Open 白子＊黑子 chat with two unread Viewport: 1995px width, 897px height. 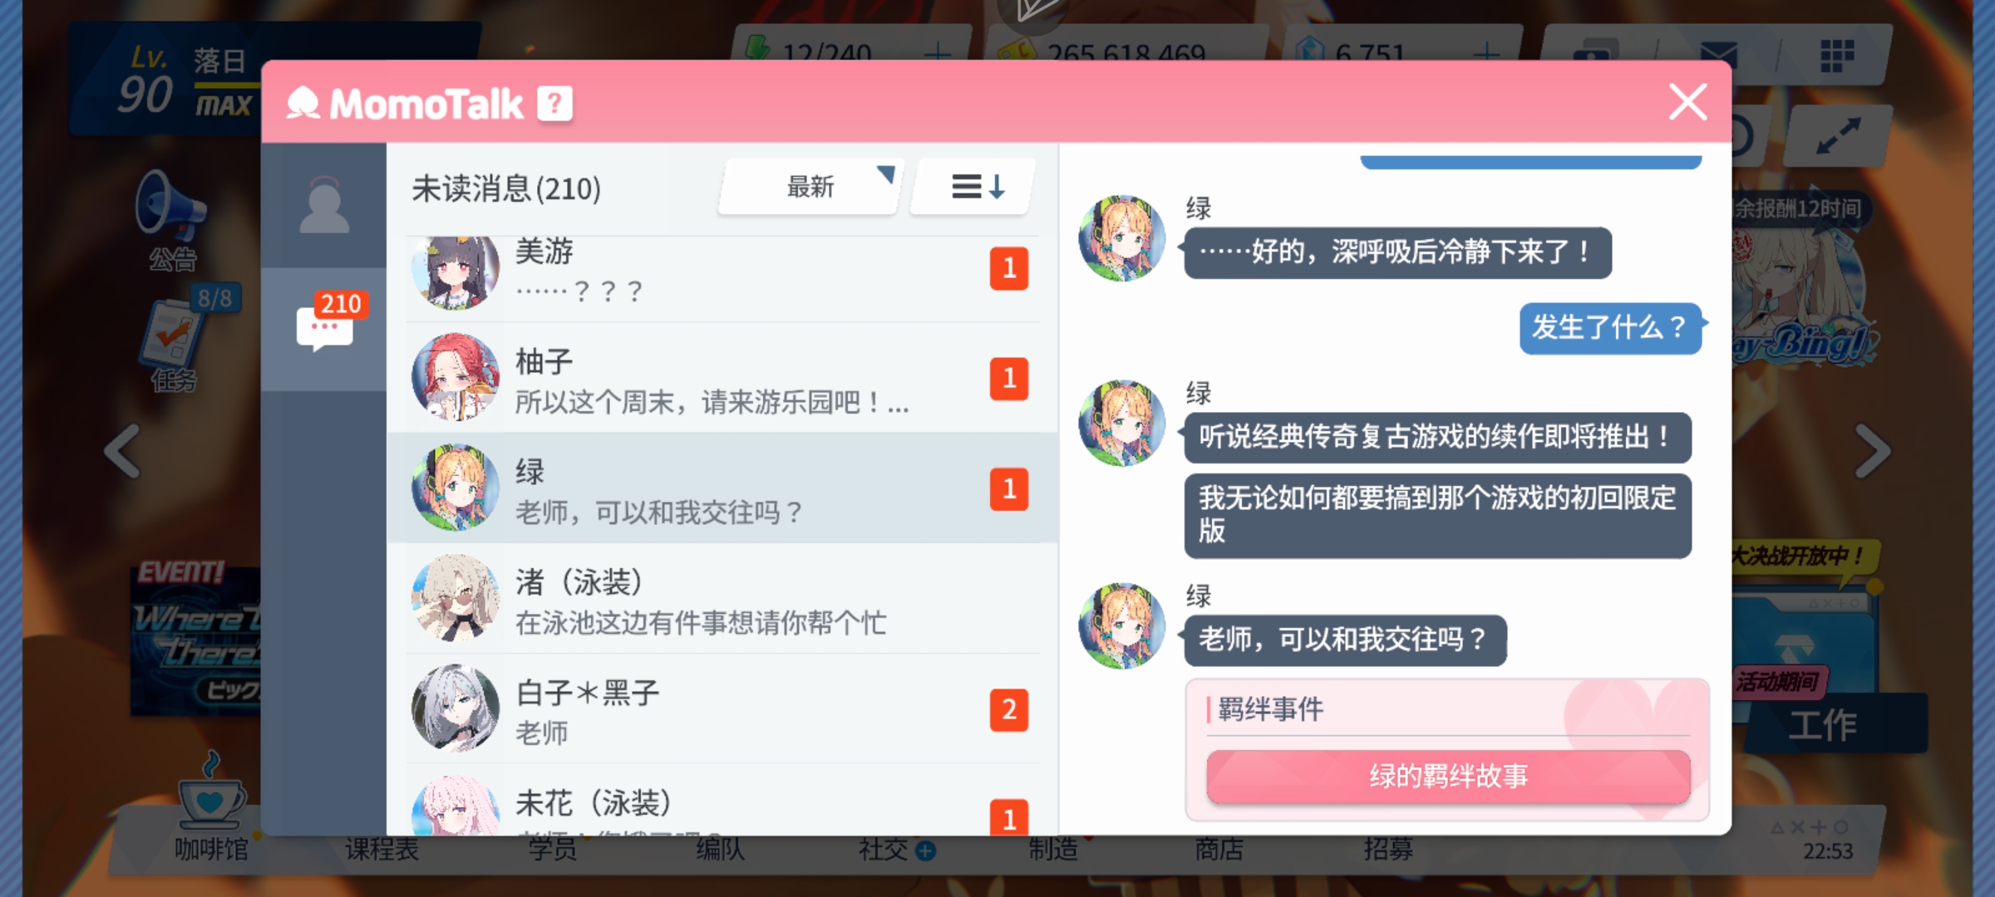point(722,709)
